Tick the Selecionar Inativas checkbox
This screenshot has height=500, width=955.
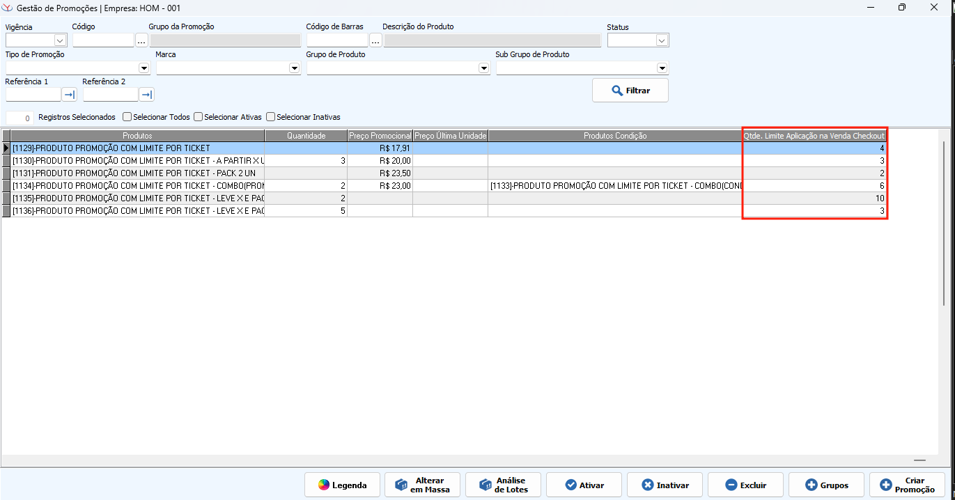coord(271,117)
